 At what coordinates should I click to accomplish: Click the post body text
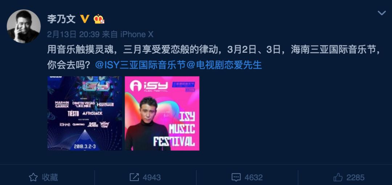(214, 58)
